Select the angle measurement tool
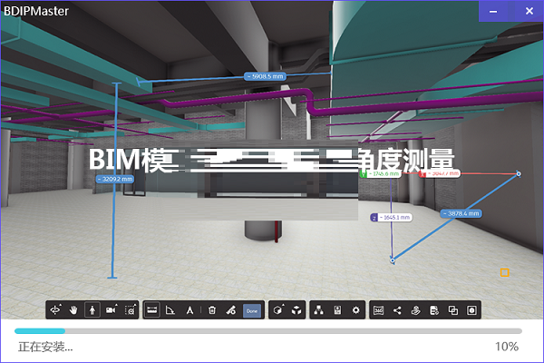The image size is (544, 363). [170, 310]
